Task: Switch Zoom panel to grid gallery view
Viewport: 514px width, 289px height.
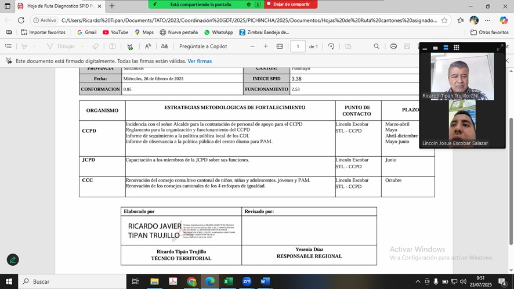Action: coord(457,48)
